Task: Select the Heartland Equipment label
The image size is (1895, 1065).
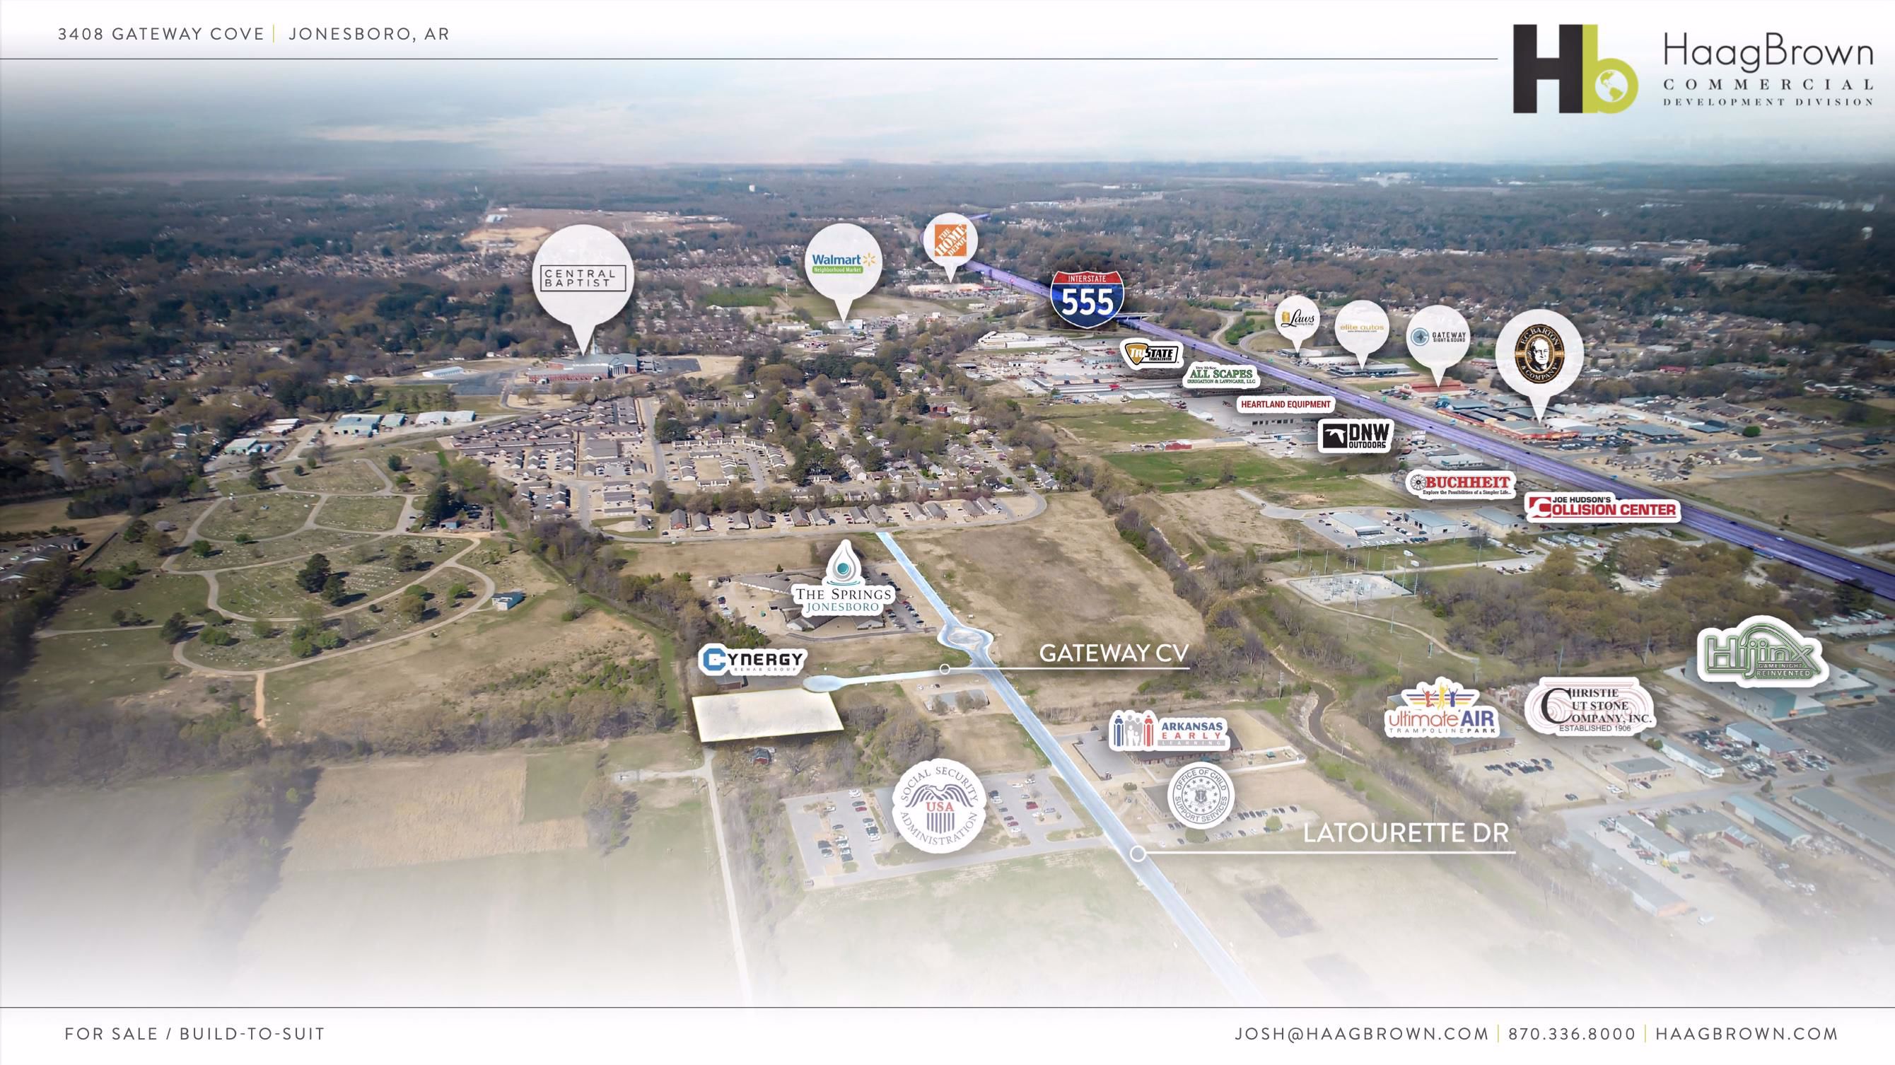Action: (1287, 404)
